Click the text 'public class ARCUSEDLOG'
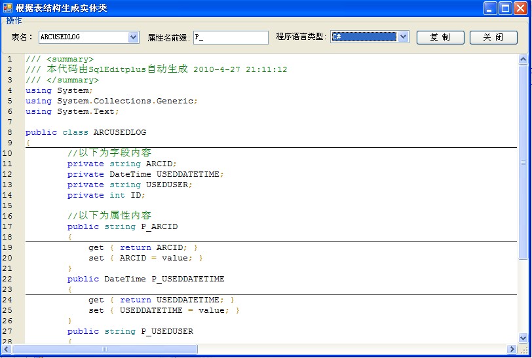The width and height of the screenshot is (532, 358). pyautogui.click(x=86, y=132)
